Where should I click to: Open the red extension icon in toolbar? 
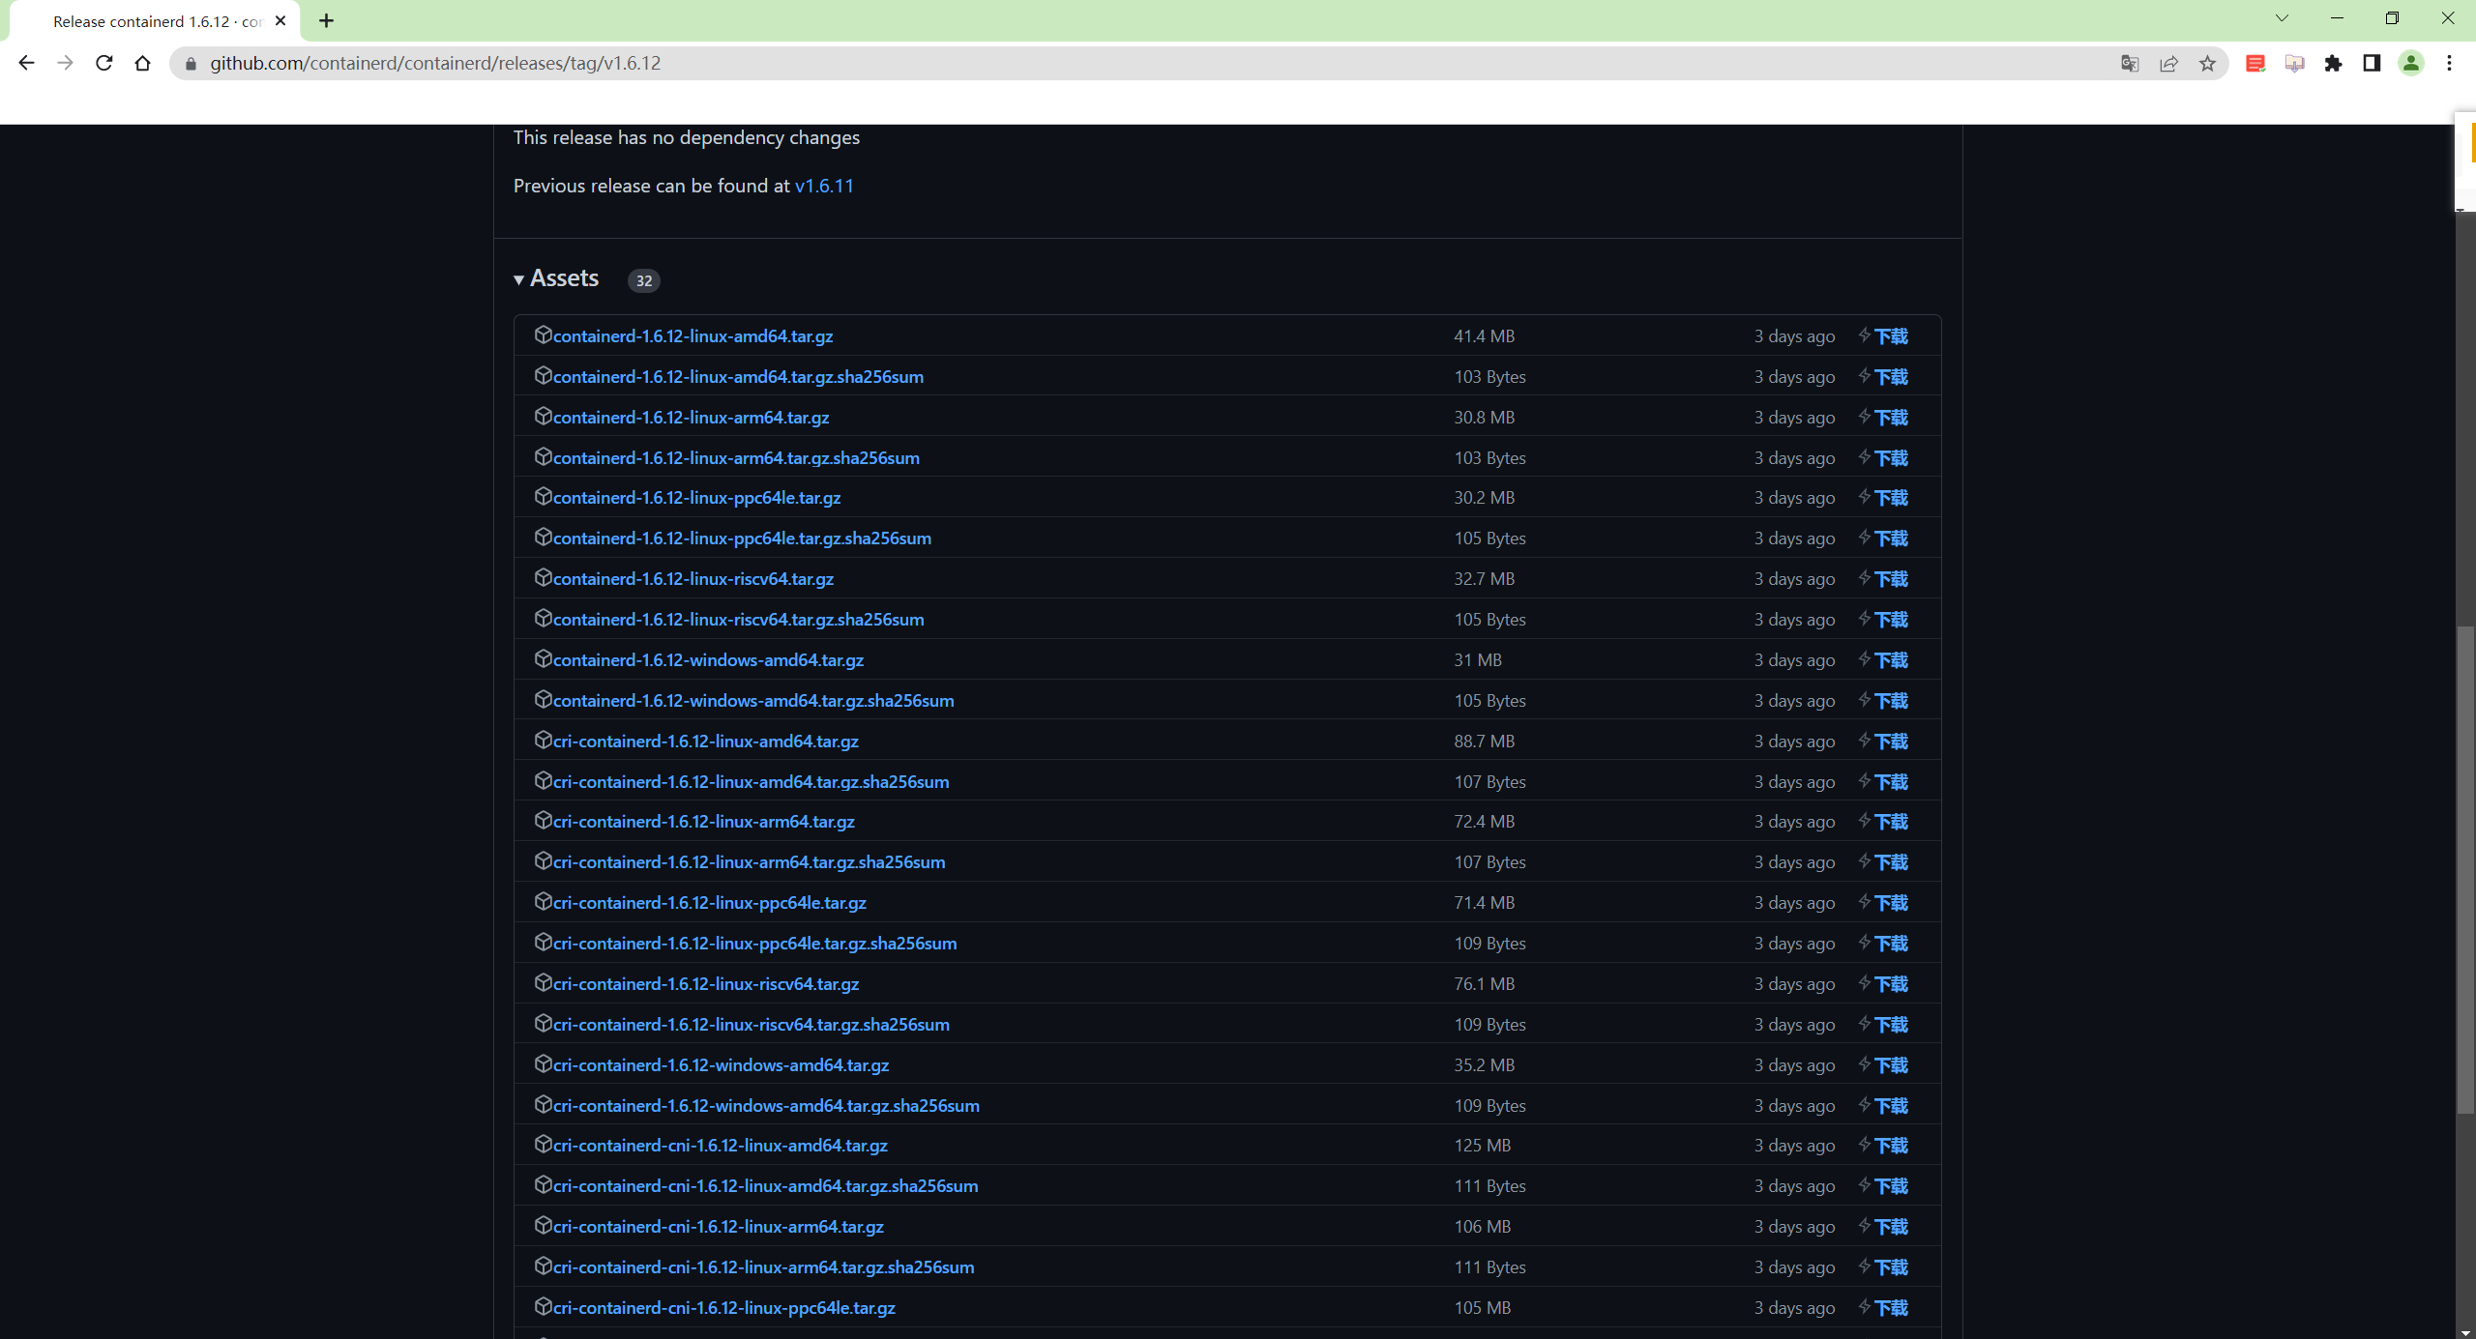(2255, 63)
